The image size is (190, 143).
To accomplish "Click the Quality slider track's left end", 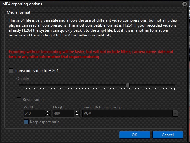I will [x=20, y=85].
